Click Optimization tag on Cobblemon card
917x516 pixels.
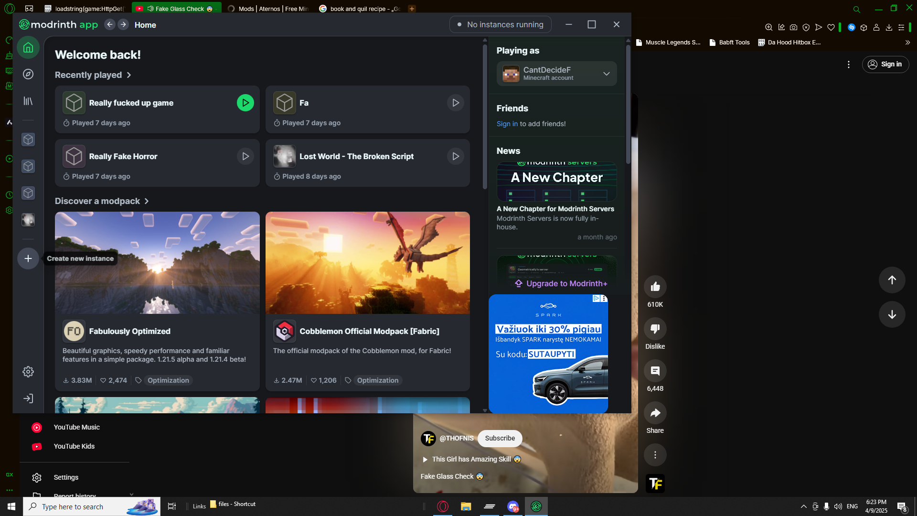coord(378,380)
